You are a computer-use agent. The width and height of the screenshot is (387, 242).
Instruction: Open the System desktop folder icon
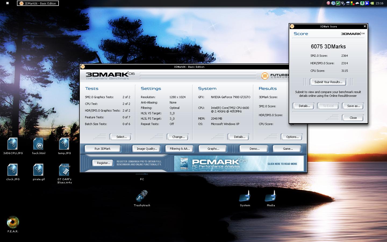pyautogui.click(x=245, y=198)
